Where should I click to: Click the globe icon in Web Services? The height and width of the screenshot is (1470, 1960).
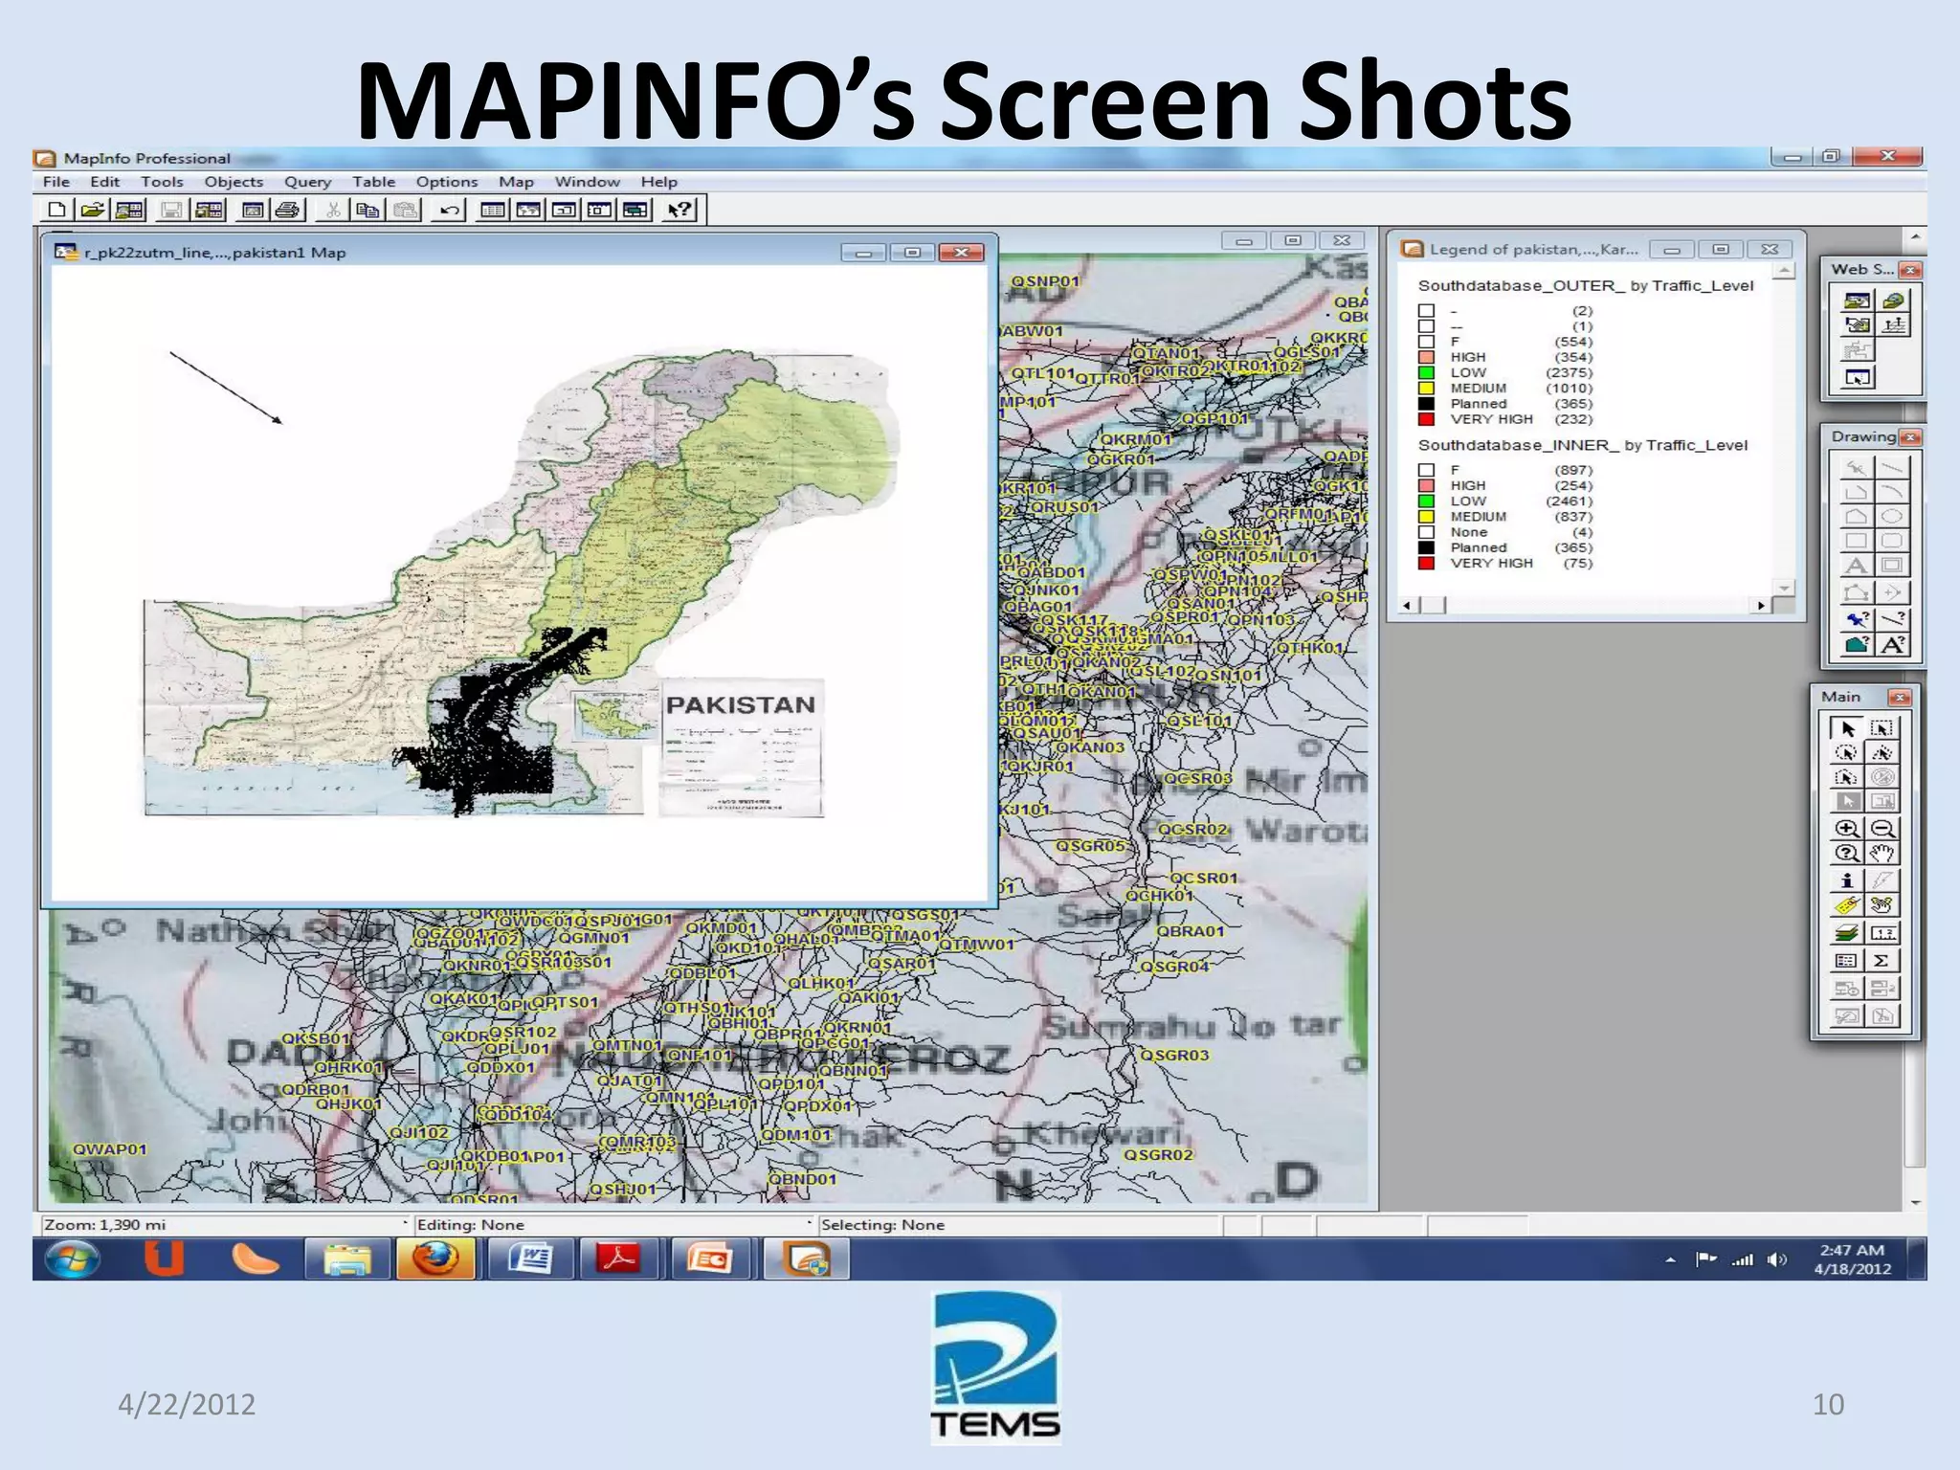1892,301
